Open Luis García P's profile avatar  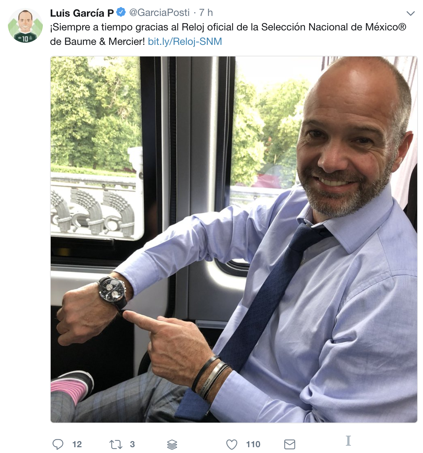pos(25,25)
